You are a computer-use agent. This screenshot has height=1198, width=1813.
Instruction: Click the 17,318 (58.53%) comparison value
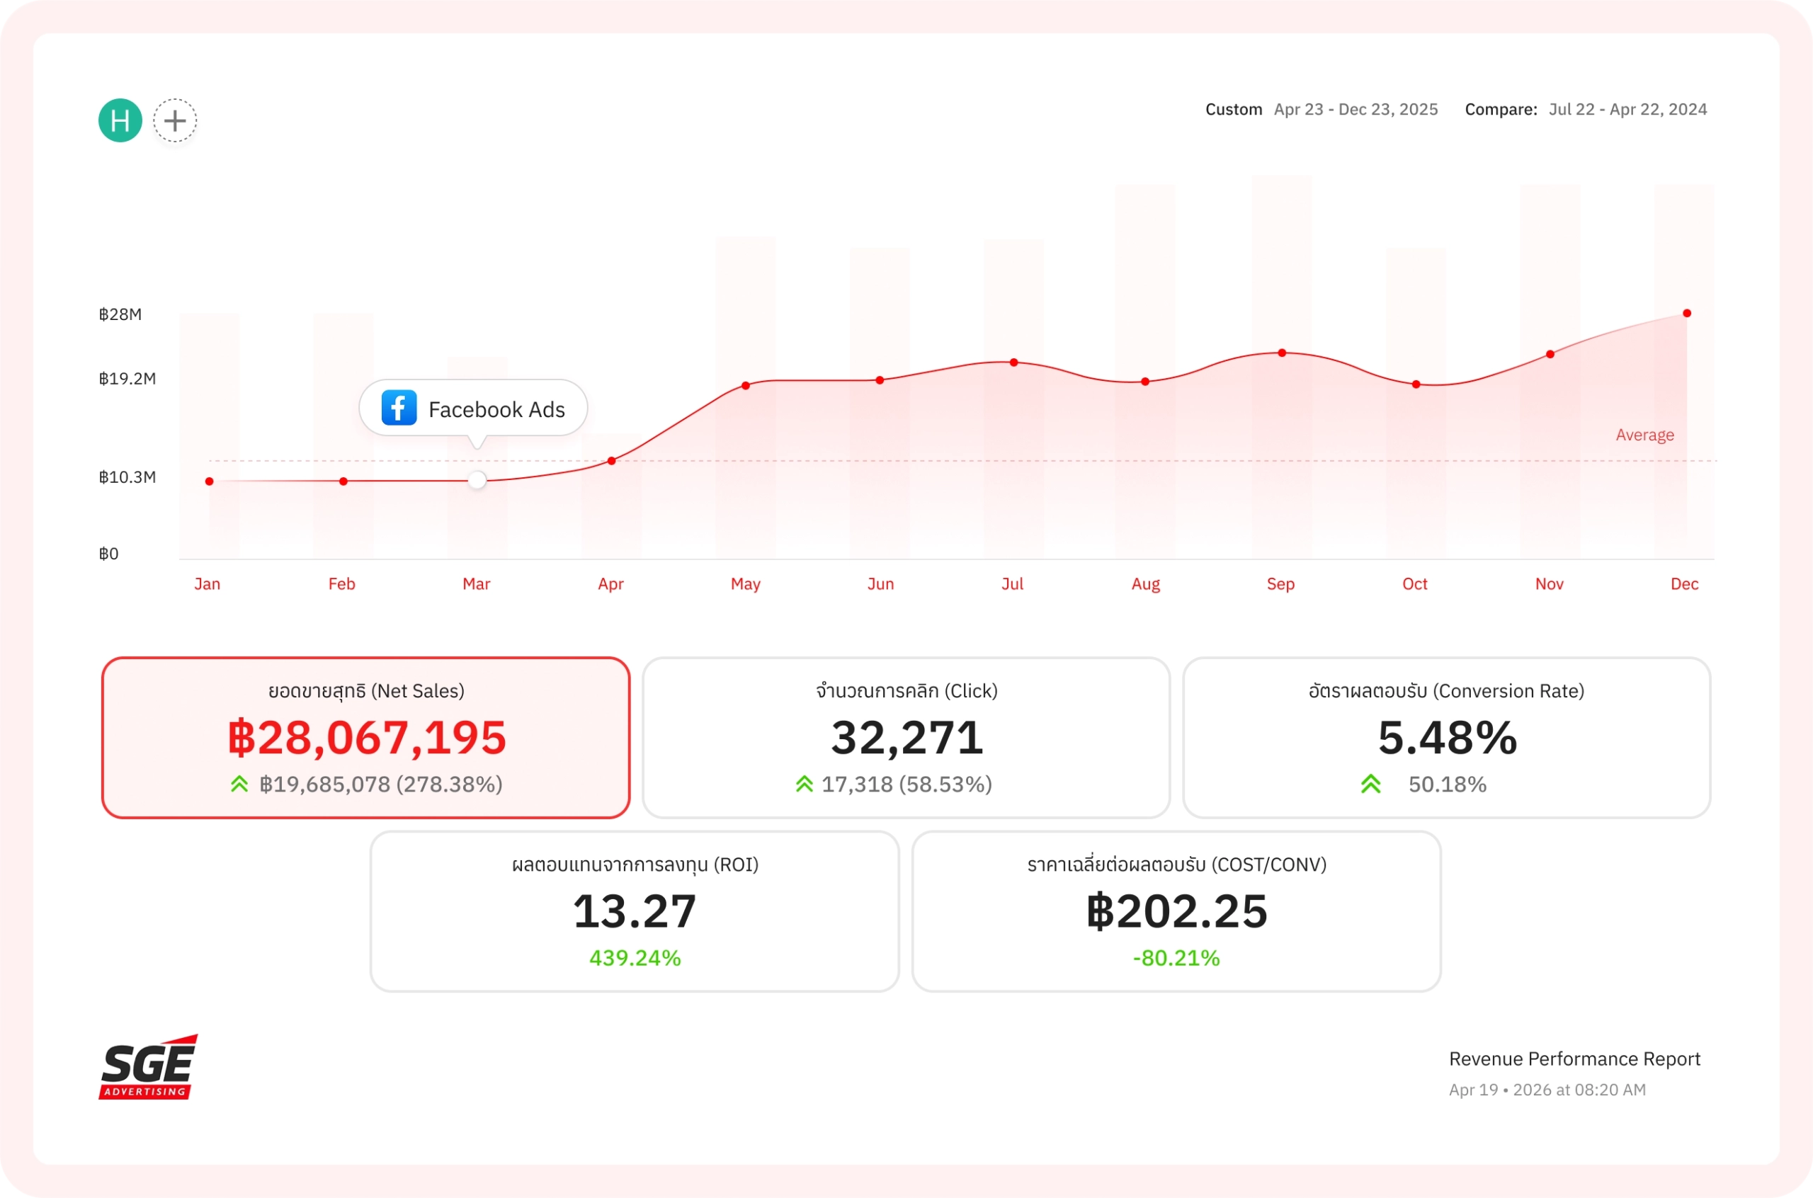tap(907, 784)
